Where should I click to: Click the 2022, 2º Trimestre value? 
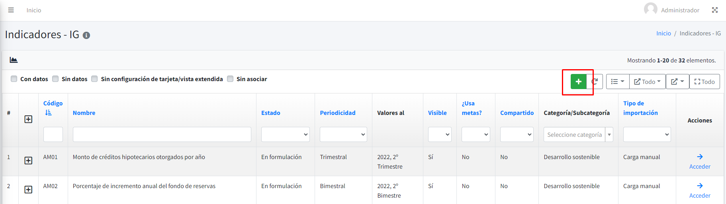pyautogui.click(x=390, y=162)
